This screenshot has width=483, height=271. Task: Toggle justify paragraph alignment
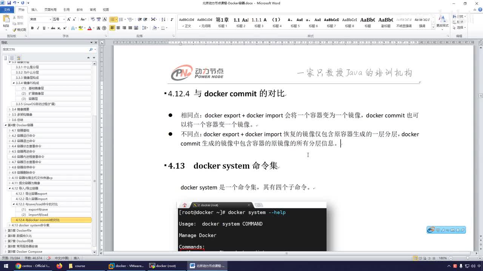(131, 28)
